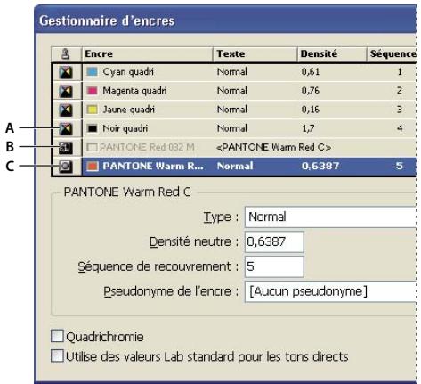Click the process ink icon beside Cyan quadri
The width and height of the screenshot is (421, 384).
66,72
